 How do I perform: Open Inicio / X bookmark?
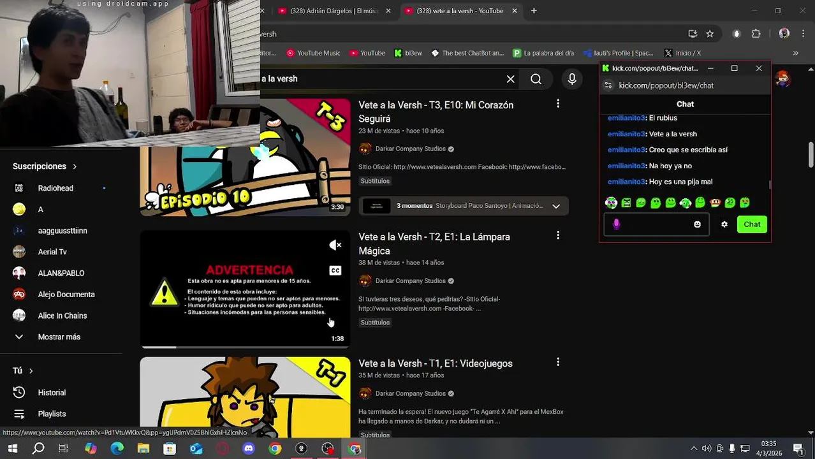tap(682, 53)
